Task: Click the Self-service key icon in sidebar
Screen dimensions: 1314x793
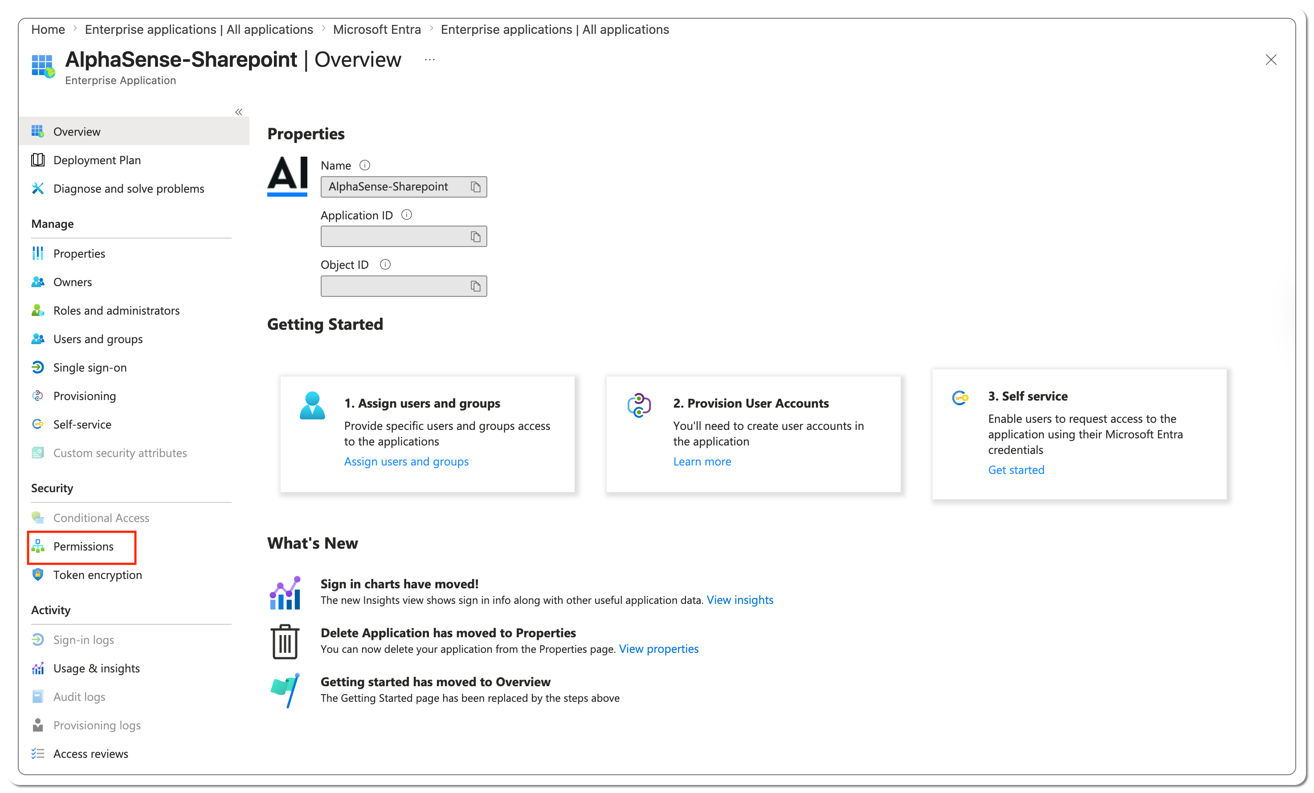Action: 37,424
